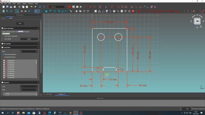This screenshot has height=115, width=205.
Task: Click the taskbar search icon
Action: tap(8, 113)
